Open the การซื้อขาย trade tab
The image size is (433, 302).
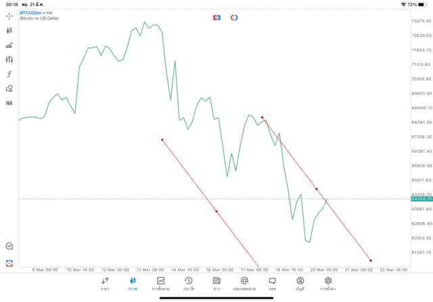[x=160, y=284]
